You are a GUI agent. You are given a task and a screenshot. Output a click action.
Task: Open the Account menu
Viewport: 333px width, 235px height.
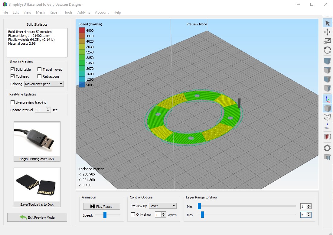click(102, 12)
